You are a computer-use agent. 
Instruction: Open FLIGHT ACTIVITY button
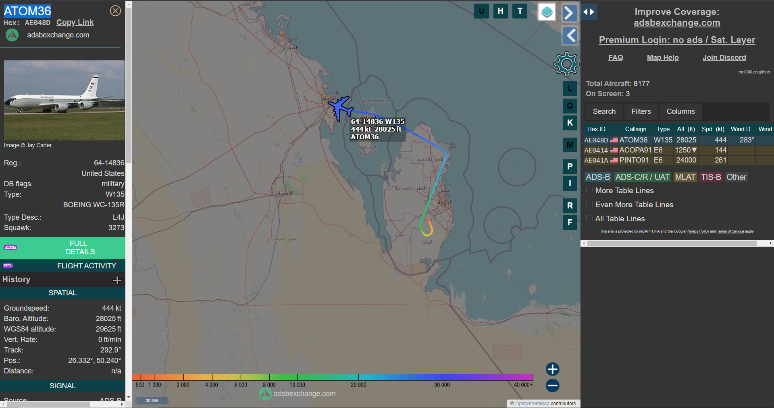click(x=62, y=266)
